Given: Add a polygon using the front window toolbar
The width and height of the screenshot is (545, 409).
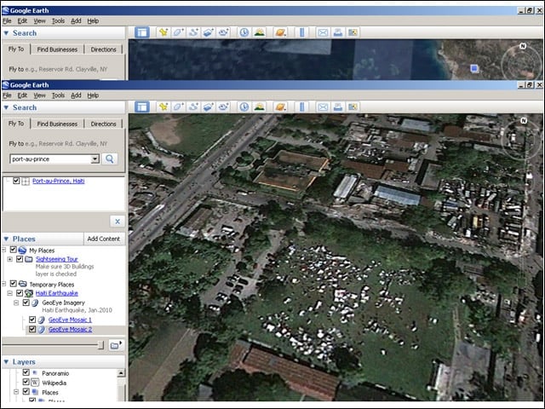Looking at the screenshot, I should (x=178, y=107).
